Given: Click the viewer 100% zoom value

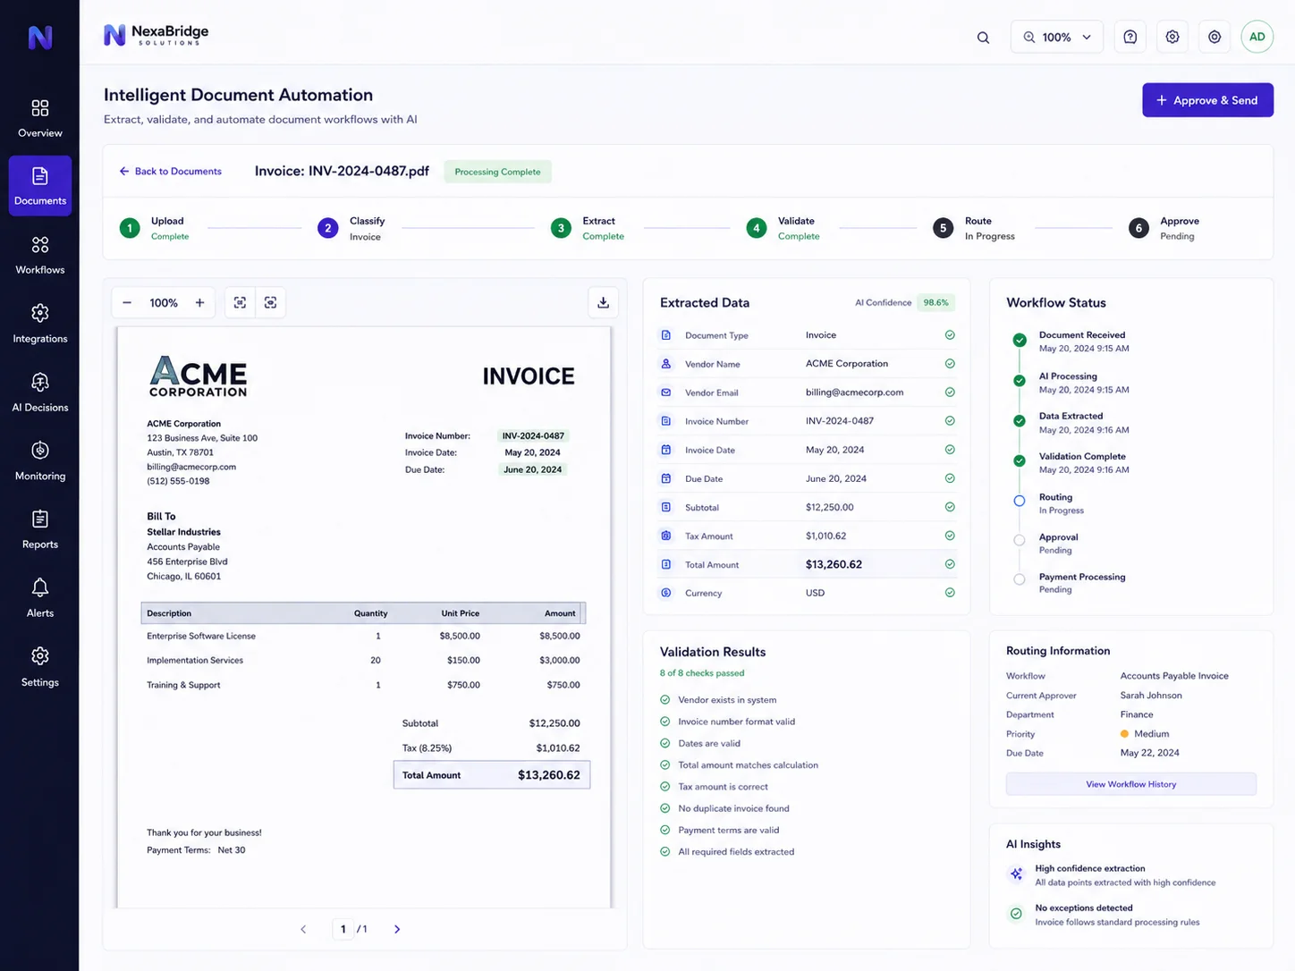Looking at the screenshot, I should point(164,302).
